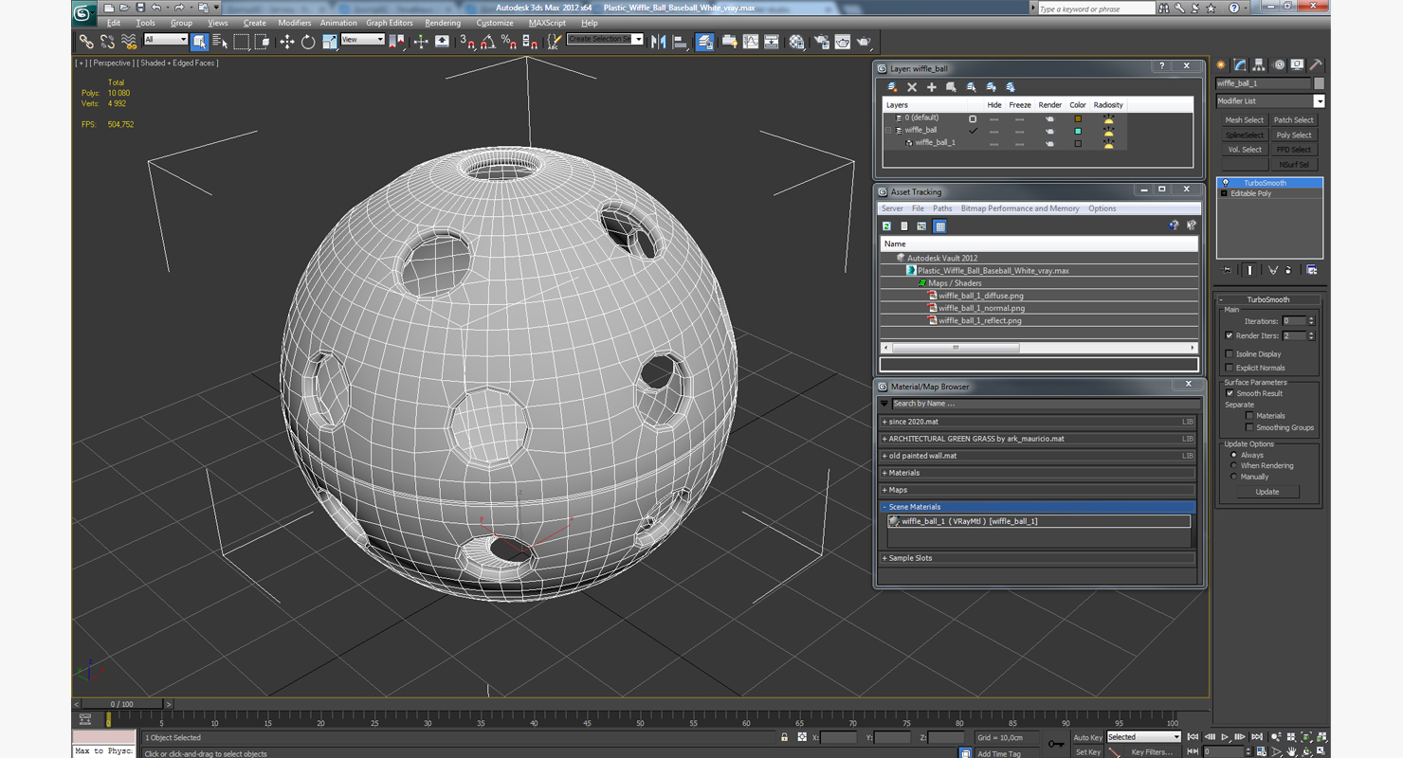Viewport: 1403px width, 758px height.
Task: Choose the Select and Rotate tool
Action: (308, 42)
